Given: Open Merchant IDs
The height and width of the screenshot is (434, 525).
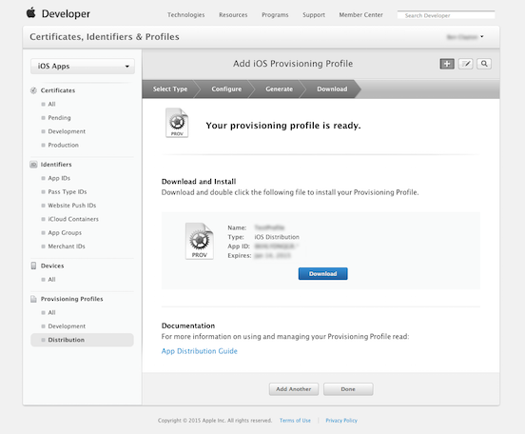Looking at the screenshot, I should point(67,247).
